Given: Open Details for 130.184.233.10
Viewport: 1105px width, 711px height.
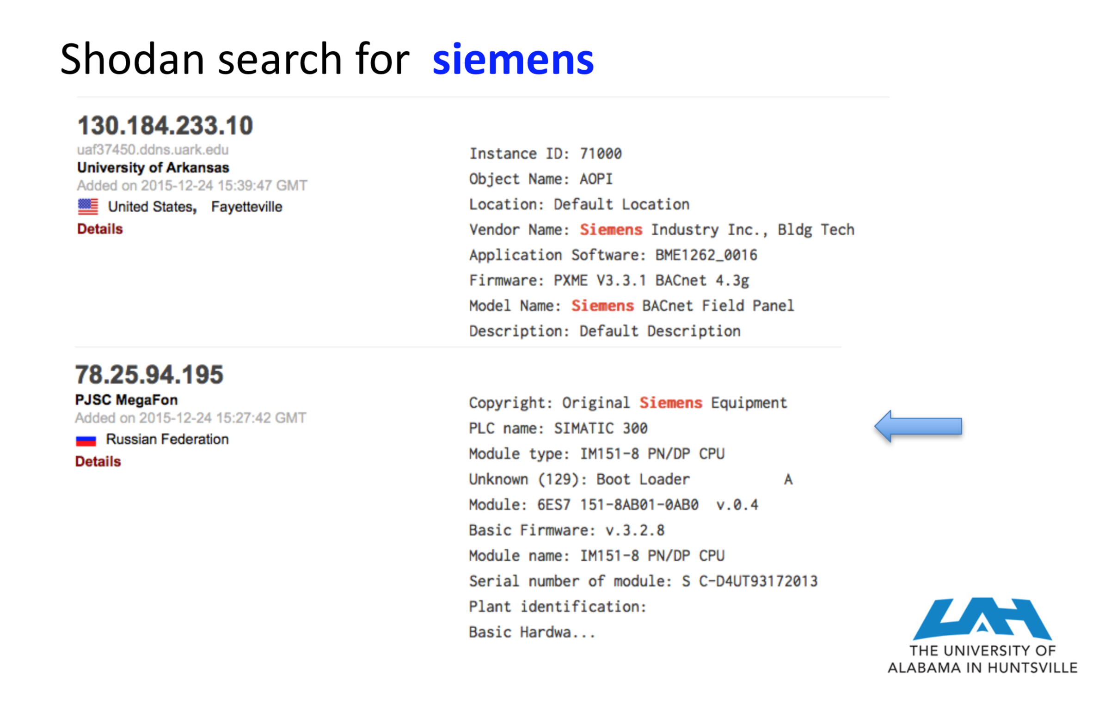Looking at the screenshot, I should [100, 229].
